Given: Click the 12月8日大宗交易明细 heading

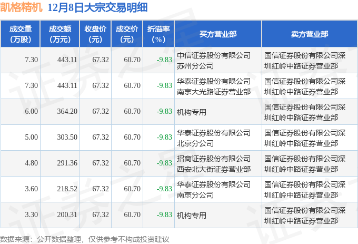Looking at the screenshot, I should (x=97, y=7).
